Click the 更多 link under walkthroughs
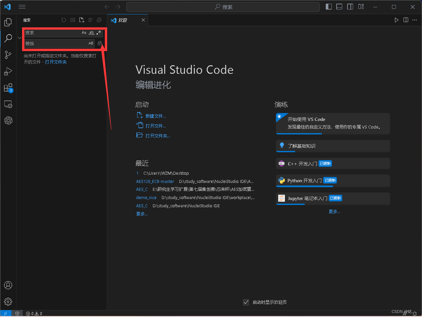This screenshot has height=317, width=422. [334, 212]
